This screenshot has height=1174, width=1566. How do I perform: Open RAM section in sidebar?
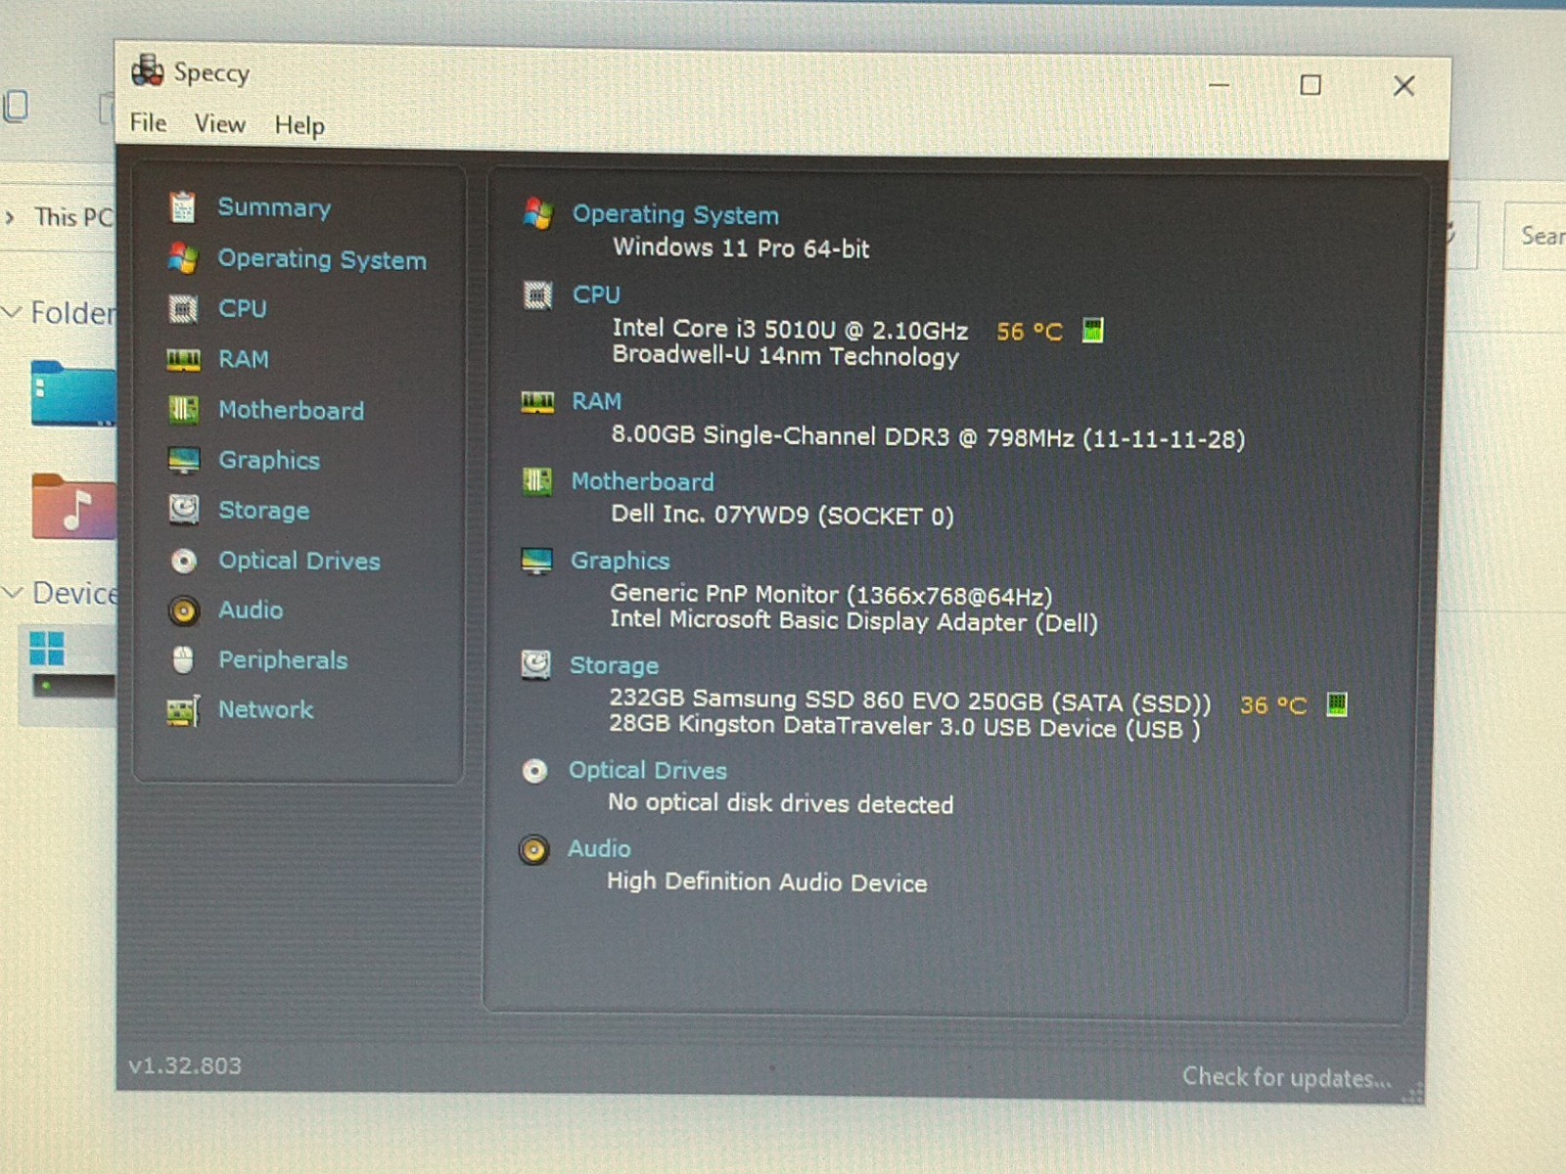(244, 359)
